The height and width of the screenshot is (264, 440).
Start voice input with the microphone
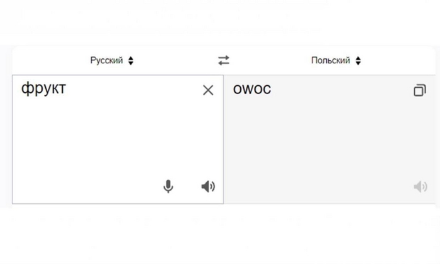[x=168, y=186]
